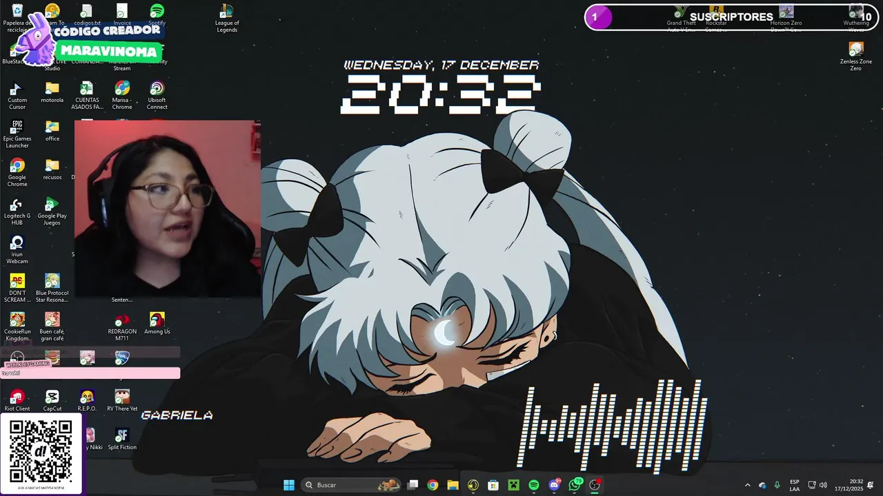Image resolution: width=883 pixels, height=496 pixels.
Task: Open the codigos.txt file on the desktop
Action: 86,15
